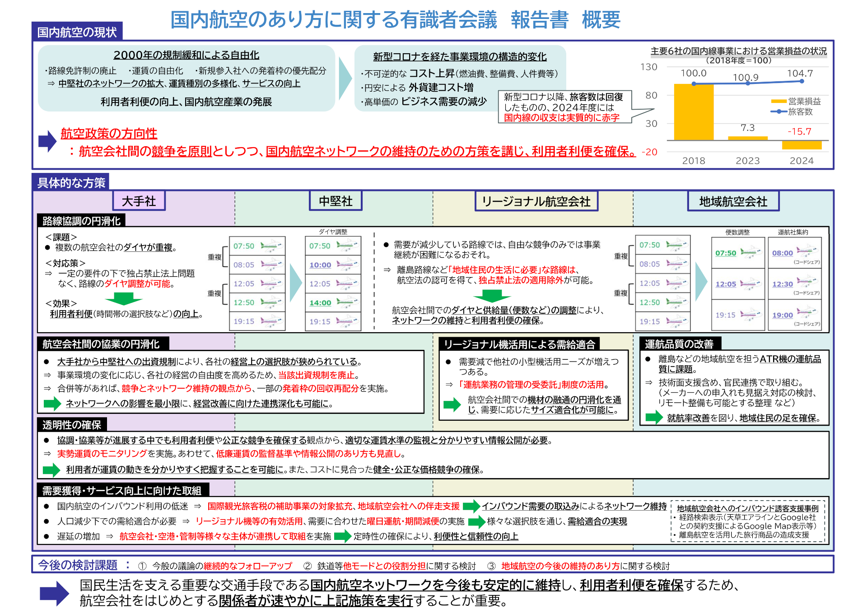Click the red 航空政策の方向性 underlined text
The height and width of the screenshot is (613, 867).
point(109,133)
